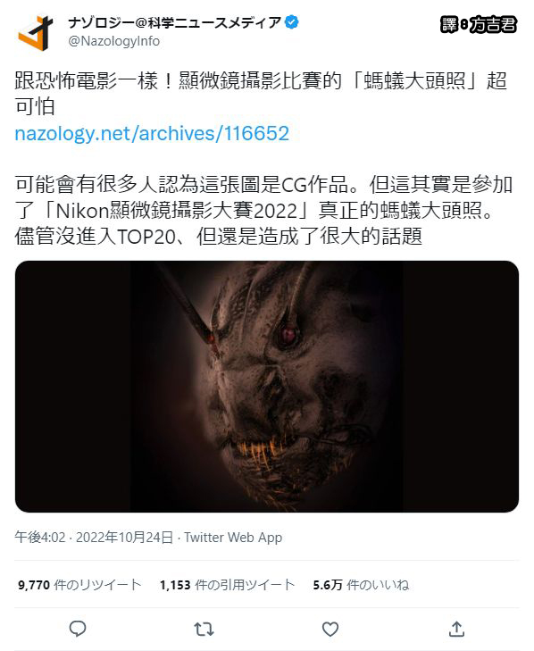Click the blue verified badge

[x=292, y=22]
